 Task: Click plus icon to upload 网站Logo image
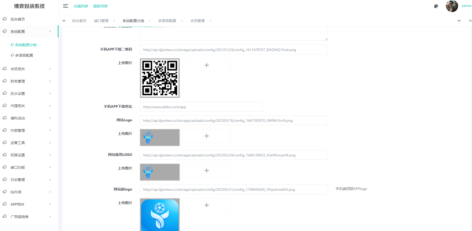point(207,136)
